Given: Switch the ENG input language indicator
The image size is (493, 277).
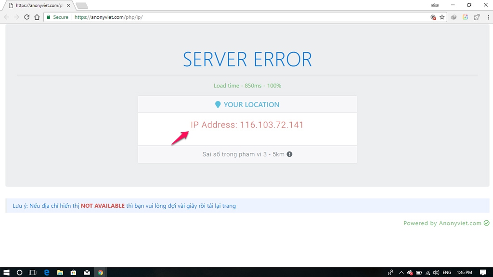Looking at the screenshot, I should (447, 272).
